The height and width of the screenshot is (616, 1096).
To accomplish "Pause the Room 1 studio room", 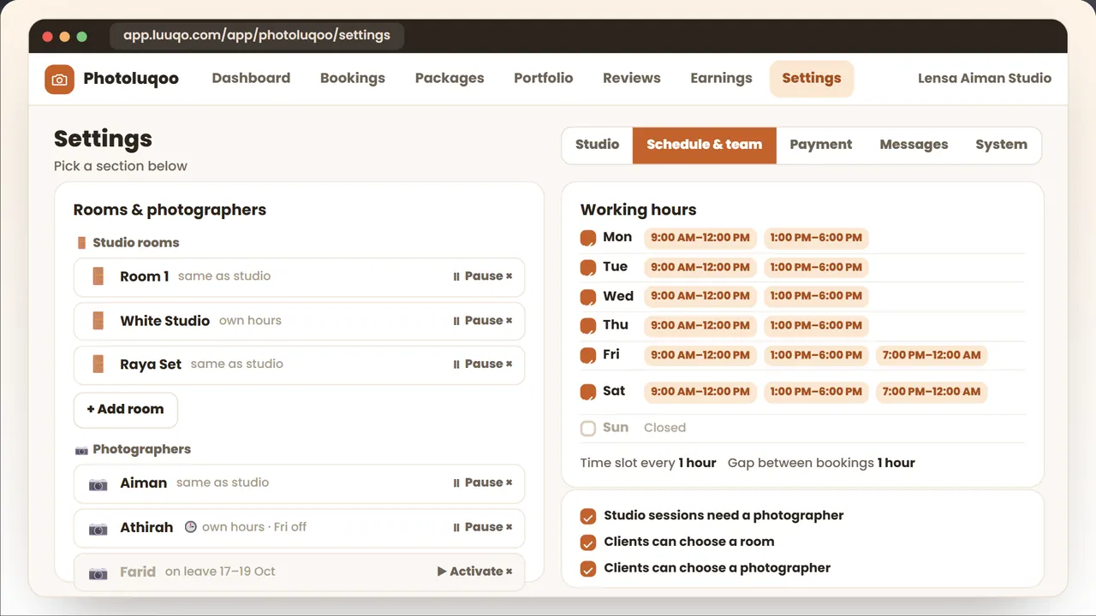I will 478,276.
